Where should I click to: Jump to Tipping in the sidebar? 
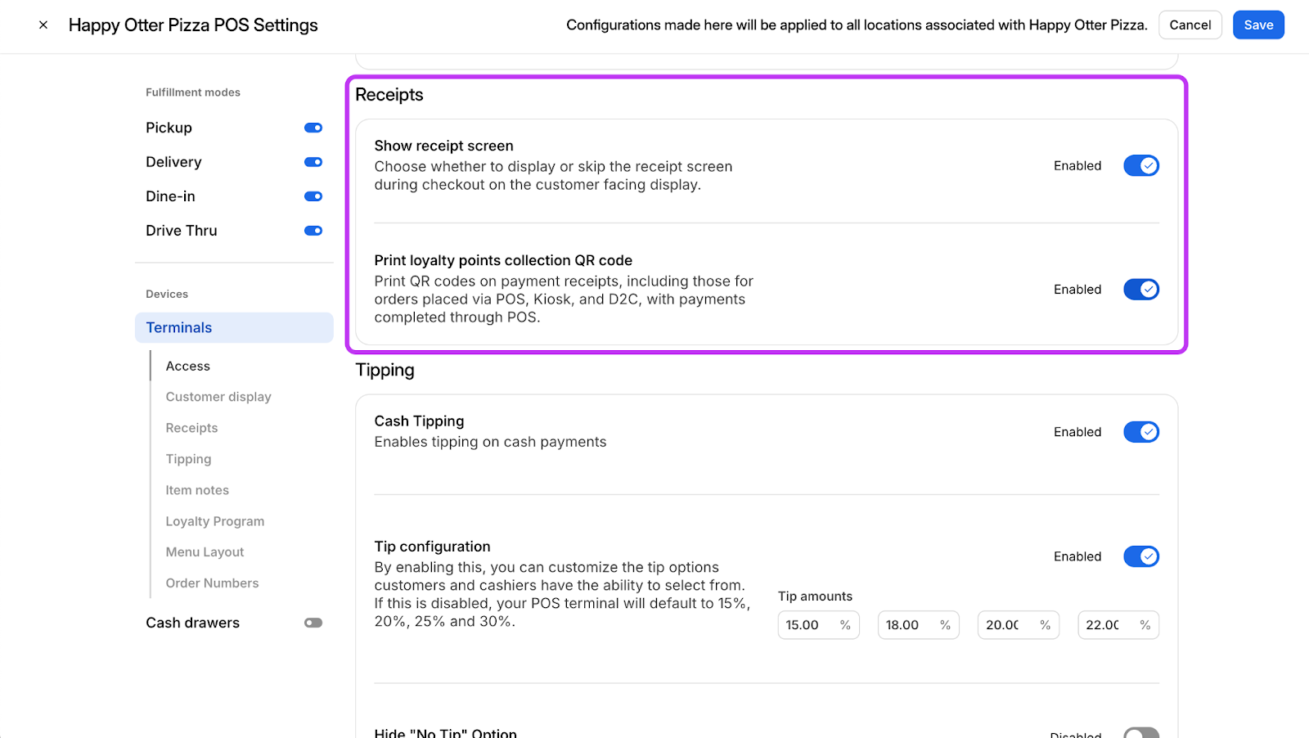[x=188, y=459]
